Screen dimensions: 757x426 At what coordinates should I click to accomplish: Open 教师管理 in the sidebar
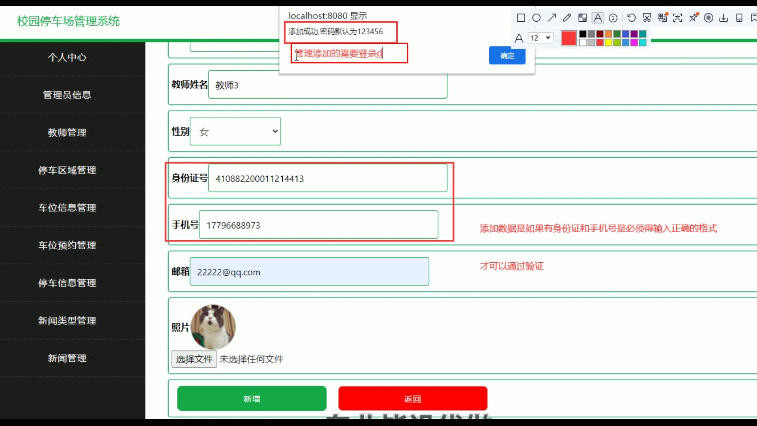click(x=67, y=133)
